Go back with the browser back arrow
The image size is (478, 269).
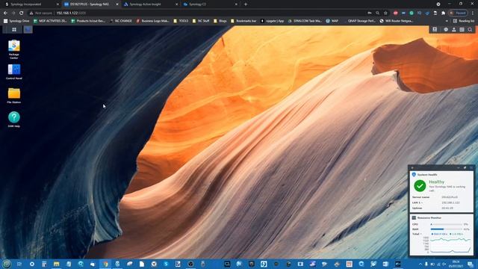(5, 13)
